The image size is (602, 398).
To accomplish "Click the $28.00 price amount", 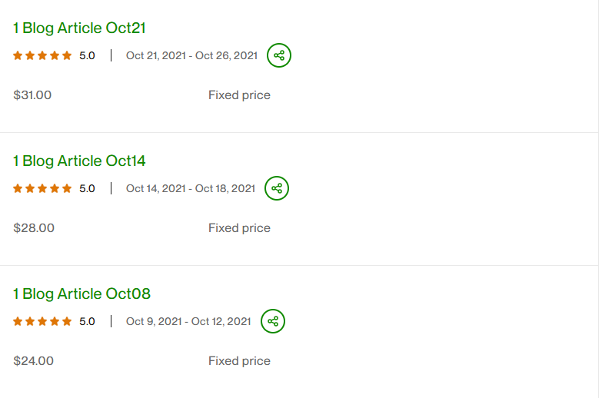I will 34,228.
